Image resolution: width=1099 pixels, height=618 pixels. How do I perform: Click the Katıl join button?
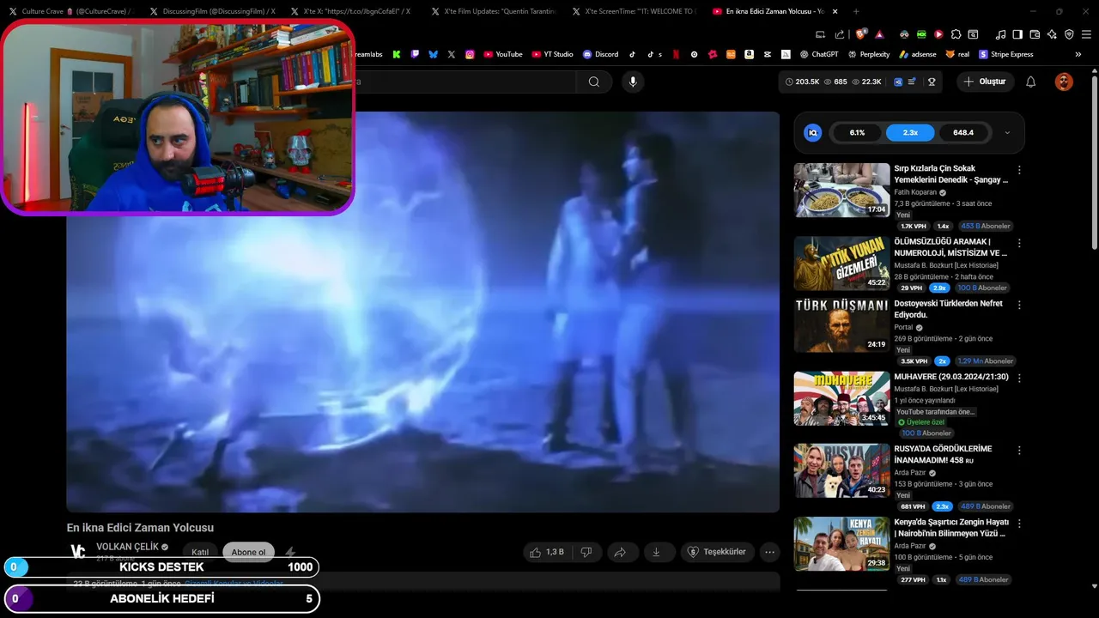[x=200, y=552]
